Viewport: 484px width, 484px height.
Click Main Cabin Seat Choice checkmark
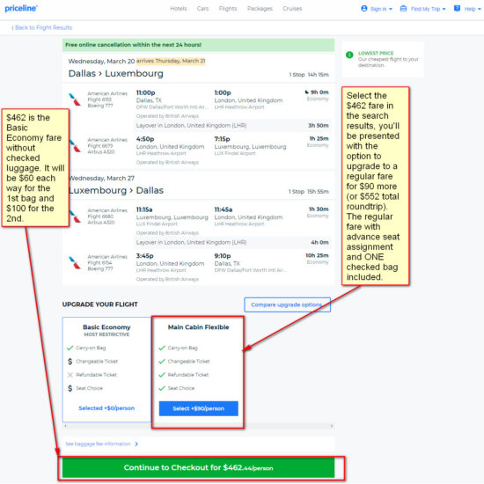[x=162, y=388]
